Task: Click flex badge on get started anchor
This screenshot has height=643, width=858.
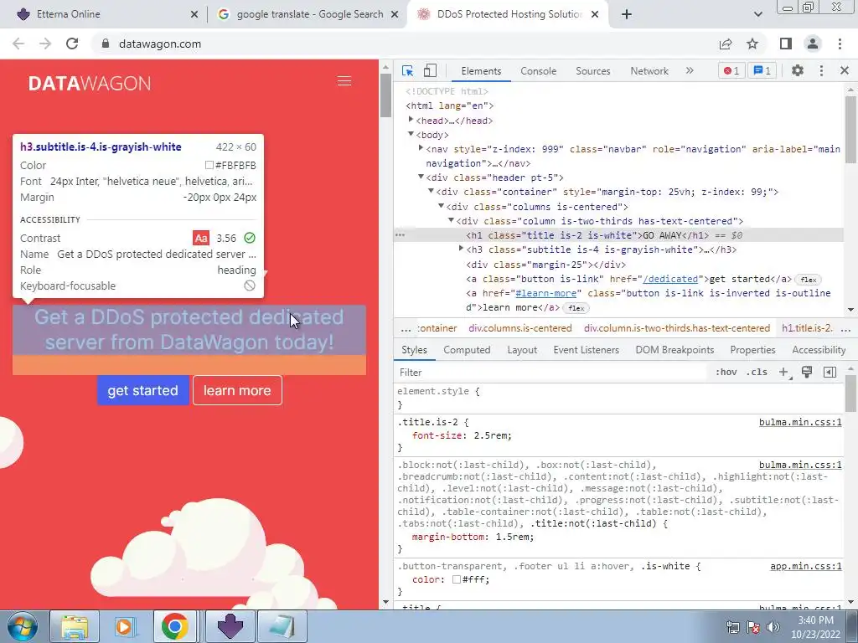Action: (x=809, y=280)
